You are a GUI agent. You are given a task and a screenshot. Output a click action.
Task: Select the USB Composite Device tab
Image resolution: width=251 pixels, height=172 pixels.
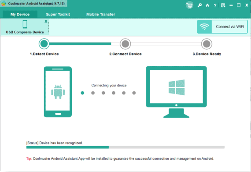pos(25,27)
